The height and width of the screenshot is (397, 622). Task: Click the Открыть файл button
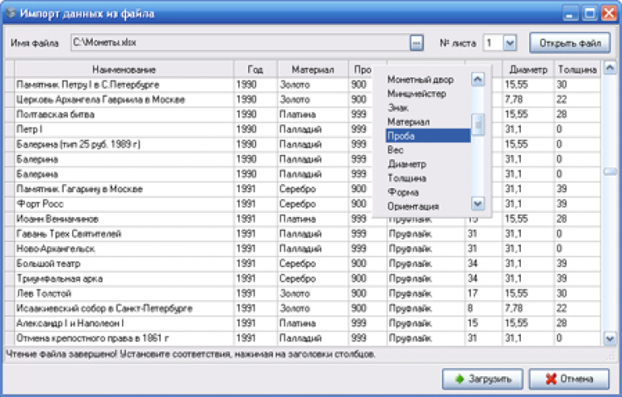pyautogui.click(x=570, y=43)
